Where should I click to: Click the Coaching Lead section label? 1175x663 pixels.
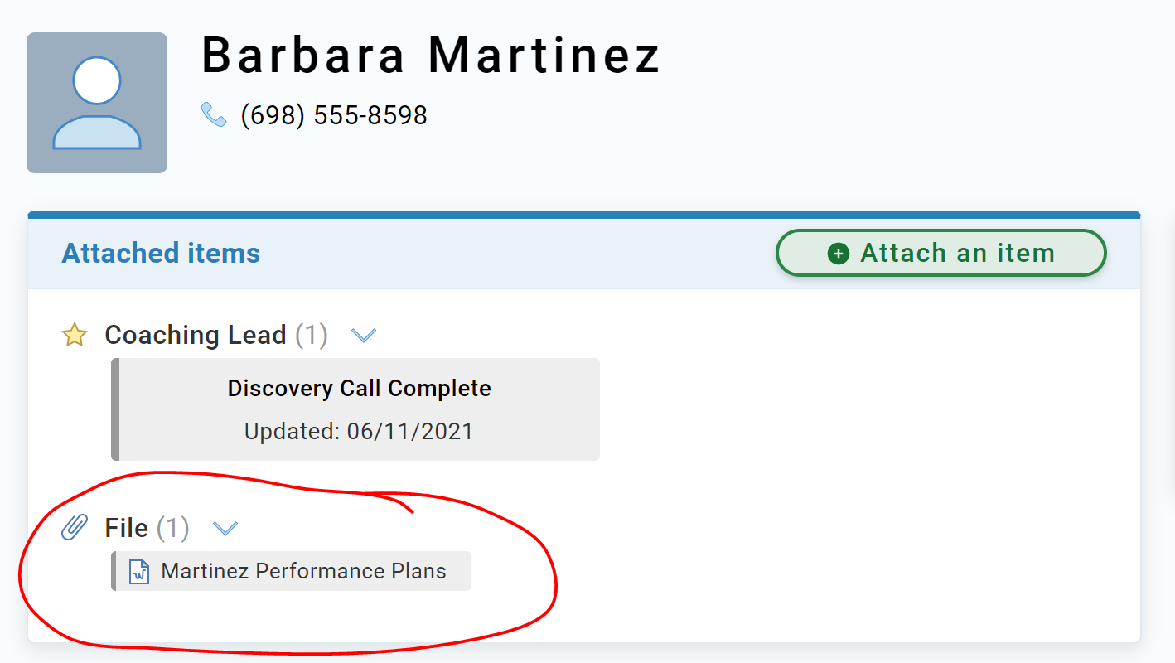tap(196, 335)
